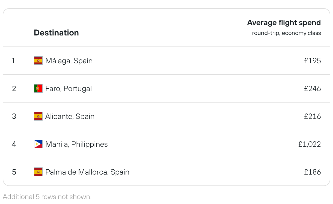Click the Philippines flag beside Manila
333x204 pixels.
pyautogui.click(x=38, y=144)
